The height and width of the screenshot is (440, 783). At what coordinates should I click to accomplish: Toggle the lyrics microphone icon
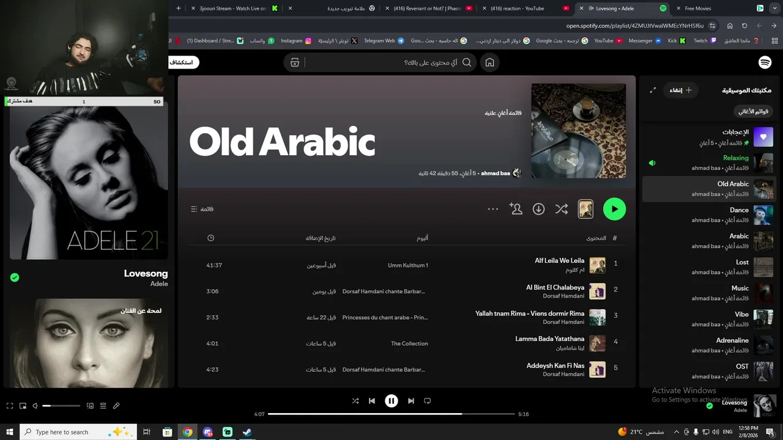116,406
